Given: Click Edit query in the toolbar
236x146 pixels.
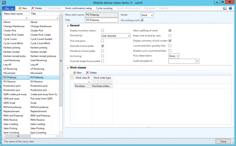Looking at the screenshot, I should 150,8.
